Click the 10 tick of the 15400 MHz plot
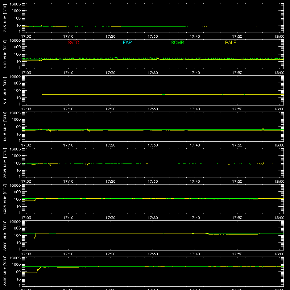290x290 pixels. pos(18,279)
